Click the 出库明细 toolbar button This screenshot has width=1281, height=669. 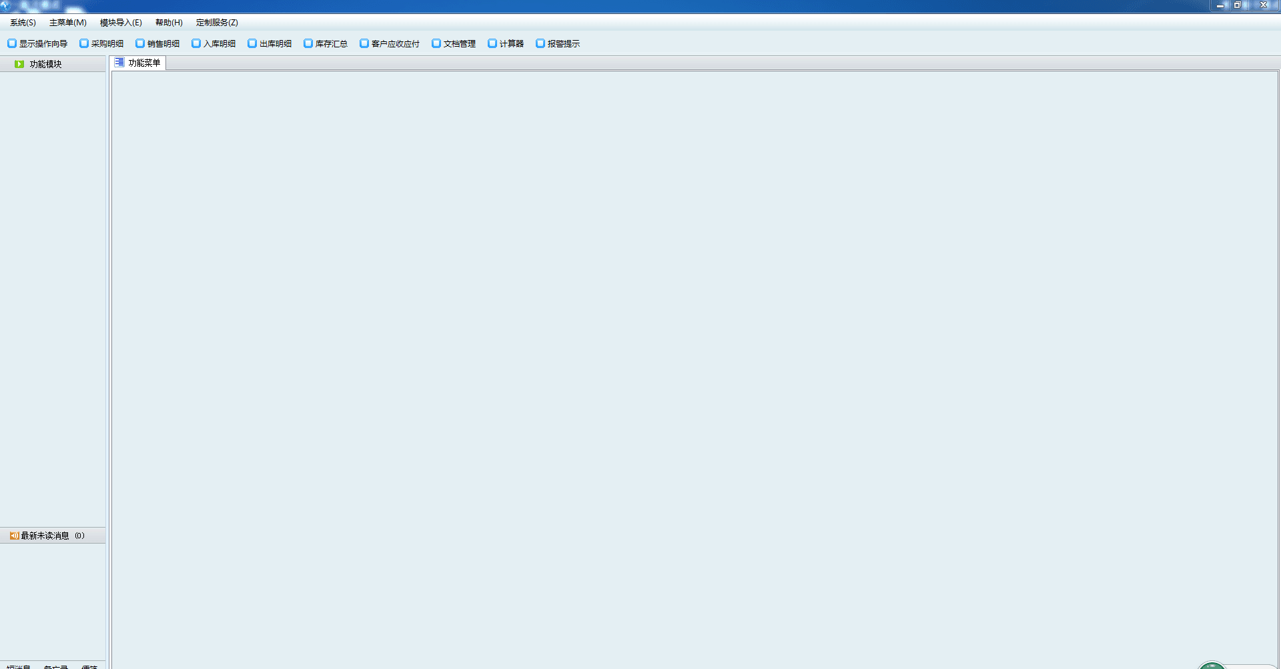click(x=270, y=44)
